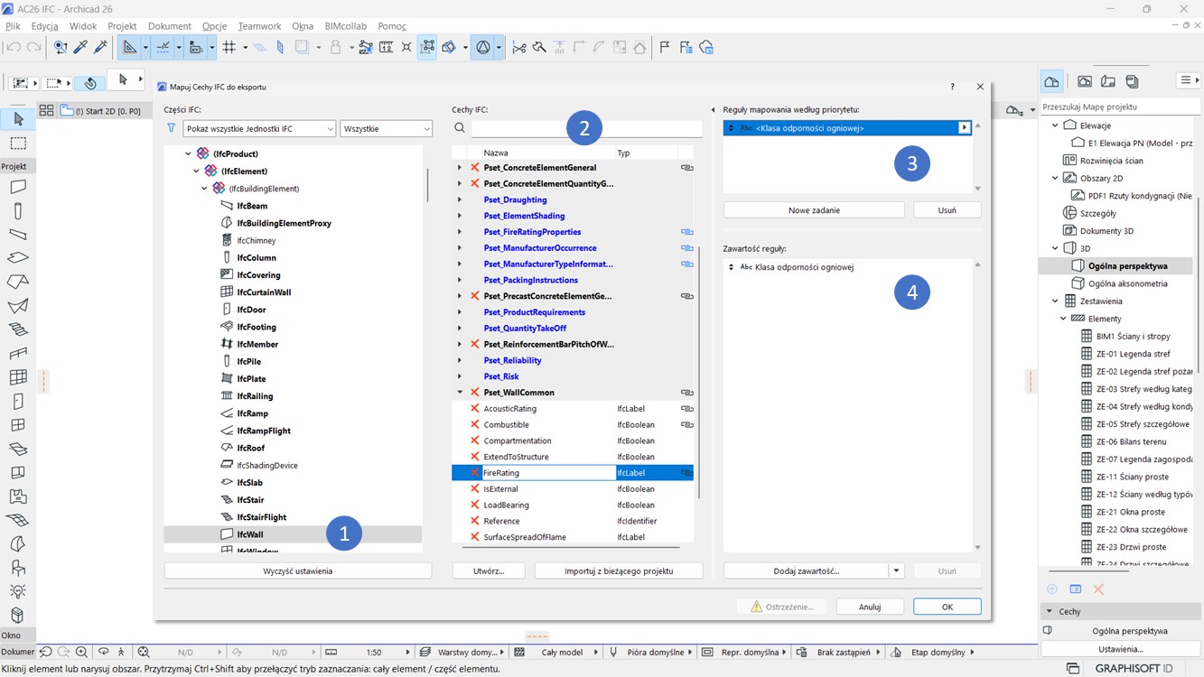The width and height of the screenshot is (1204, 677).
Task: Open the Project Map house icon
Action: [x=1051, y=81]
